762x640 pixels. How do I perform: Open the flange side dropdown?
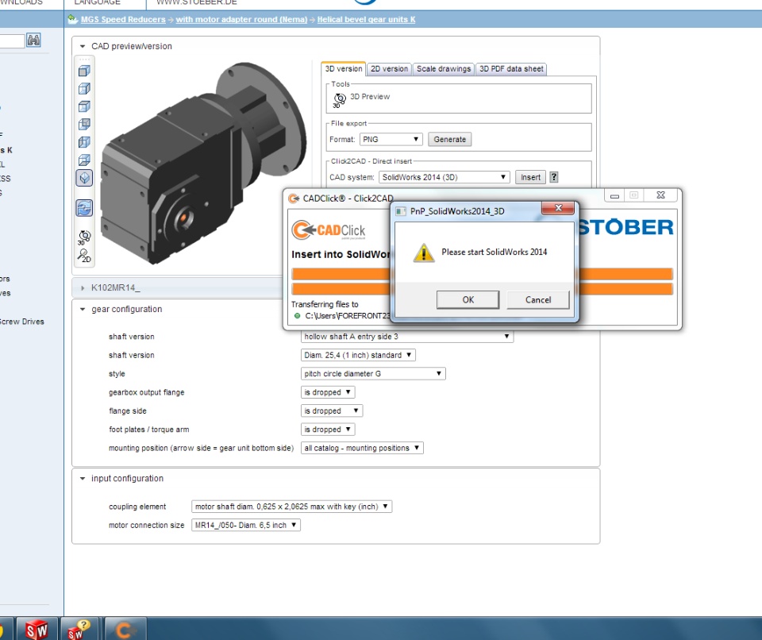332,411
